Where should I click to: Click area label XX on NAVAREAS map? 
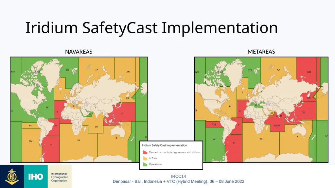pyautogui.click(x=97, y=70)
